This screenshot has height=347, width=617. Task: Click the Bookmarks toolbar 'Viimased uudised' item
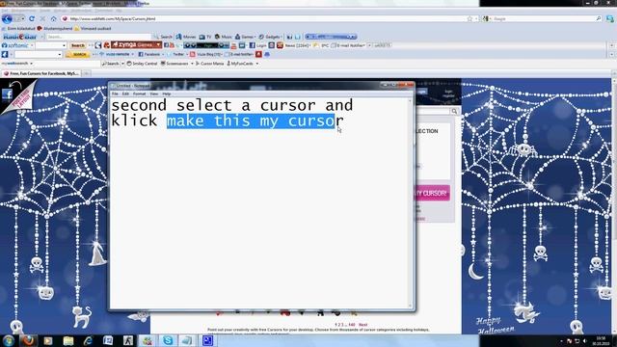(93, 28)
